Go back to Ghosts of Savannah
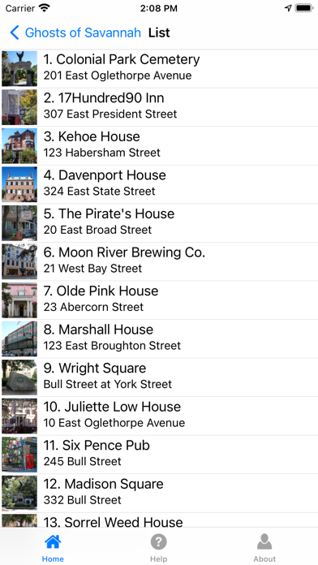318x565 pixels. [83, 32]
